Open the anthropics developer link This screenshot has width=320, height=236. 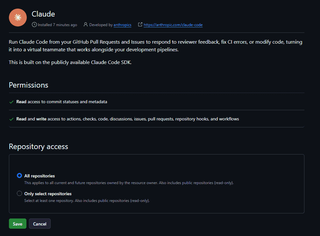tap(123, 25)
